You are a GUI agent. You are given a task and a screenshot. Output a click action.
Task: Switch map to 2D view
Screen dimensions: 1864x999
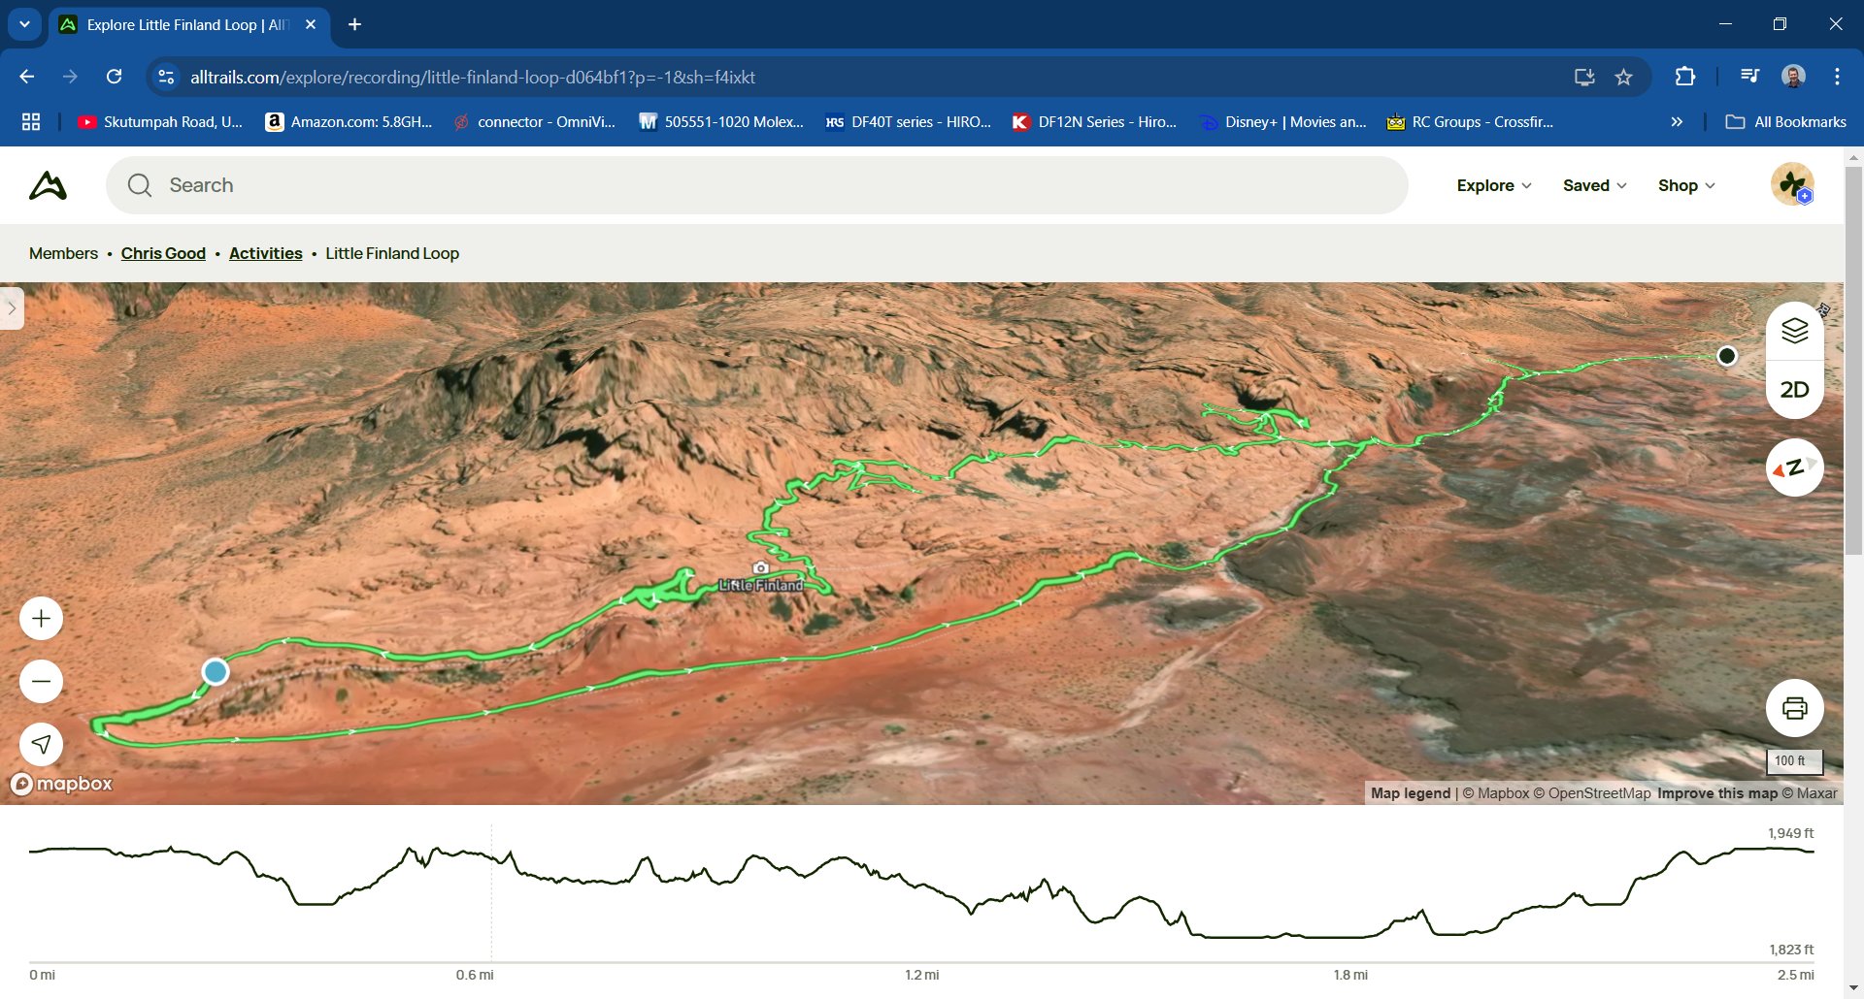(1794, 390)
